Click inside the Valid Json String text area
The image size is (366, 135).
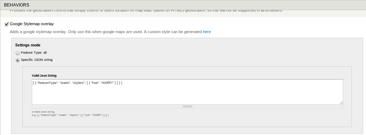(187, 92)
